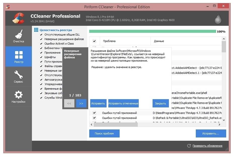Click the 1 / 103 issue counter
Screen dimensions: 235x158
75,95
